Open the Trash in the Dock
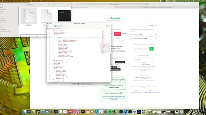The height and width of the screenshot is (115, 206). pyautogui.click(x=182, y=112)
